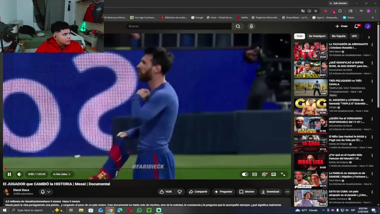Open YouTube account avatar menu
The height and width of the screenshot is (214, 380).
click(x=368, y=26)
